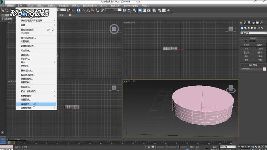
Task: Click the 平面 Plane button
Action: pyautogui.click(x=260, y=60)
